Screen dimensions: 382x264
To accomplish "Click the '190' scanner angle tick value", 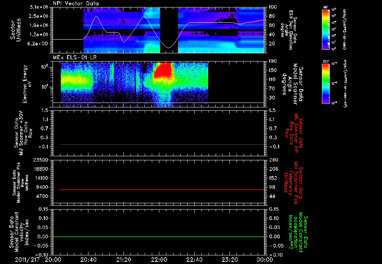I will coord(273,61).
